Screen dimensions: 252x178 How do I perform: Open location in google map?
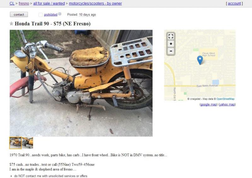click(209, 105)
